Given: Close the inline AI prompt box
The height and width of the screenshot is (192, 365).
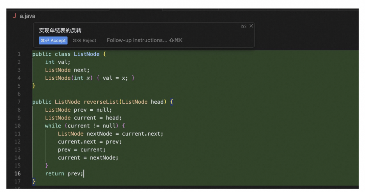Looking at the screenshot, I should (251, 26).
